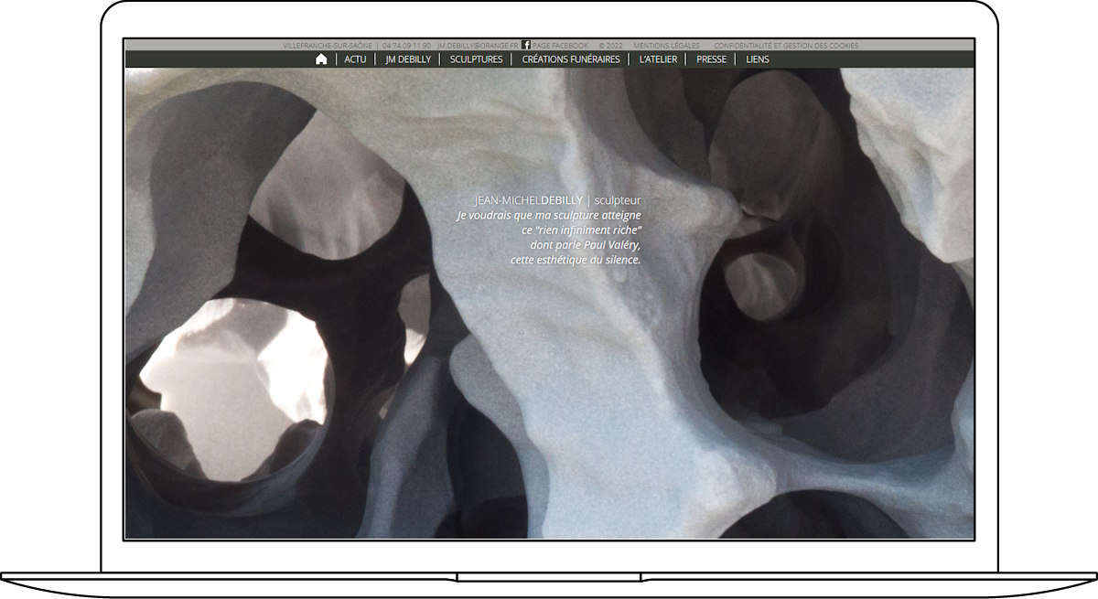1098x599 pixels.
Task: Navigate to the SCULPTURES section
Action: [x=476, y=59]
